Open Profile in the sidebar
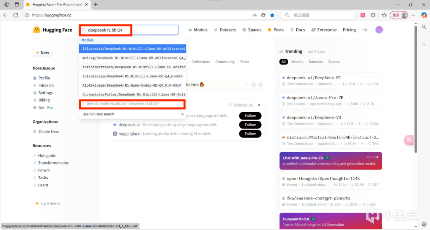This screenshot has height=230, width=430. click(42, 78)
